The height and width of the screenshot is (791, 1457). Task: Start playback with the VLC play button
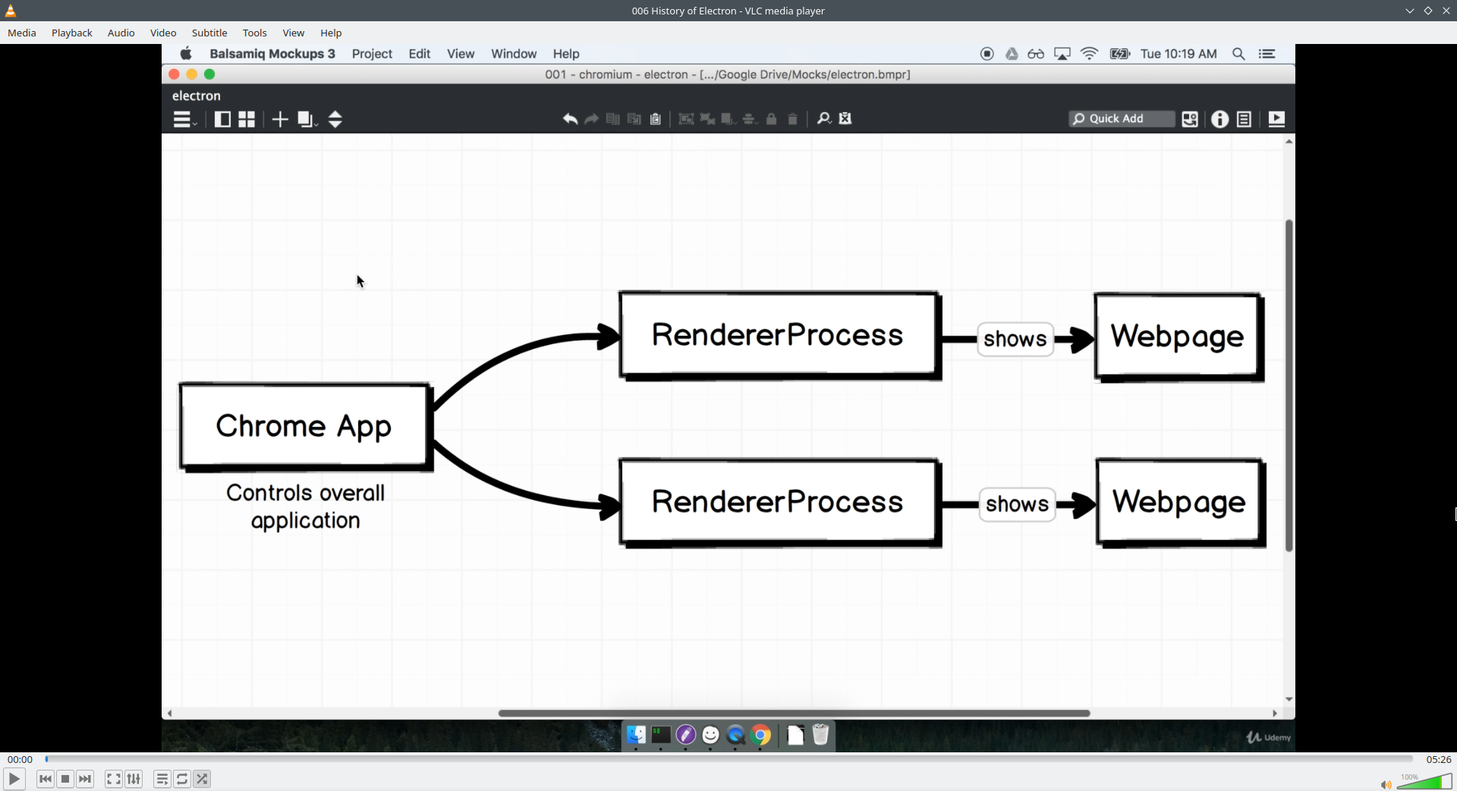pyautogui.click(x=14, y=779)
